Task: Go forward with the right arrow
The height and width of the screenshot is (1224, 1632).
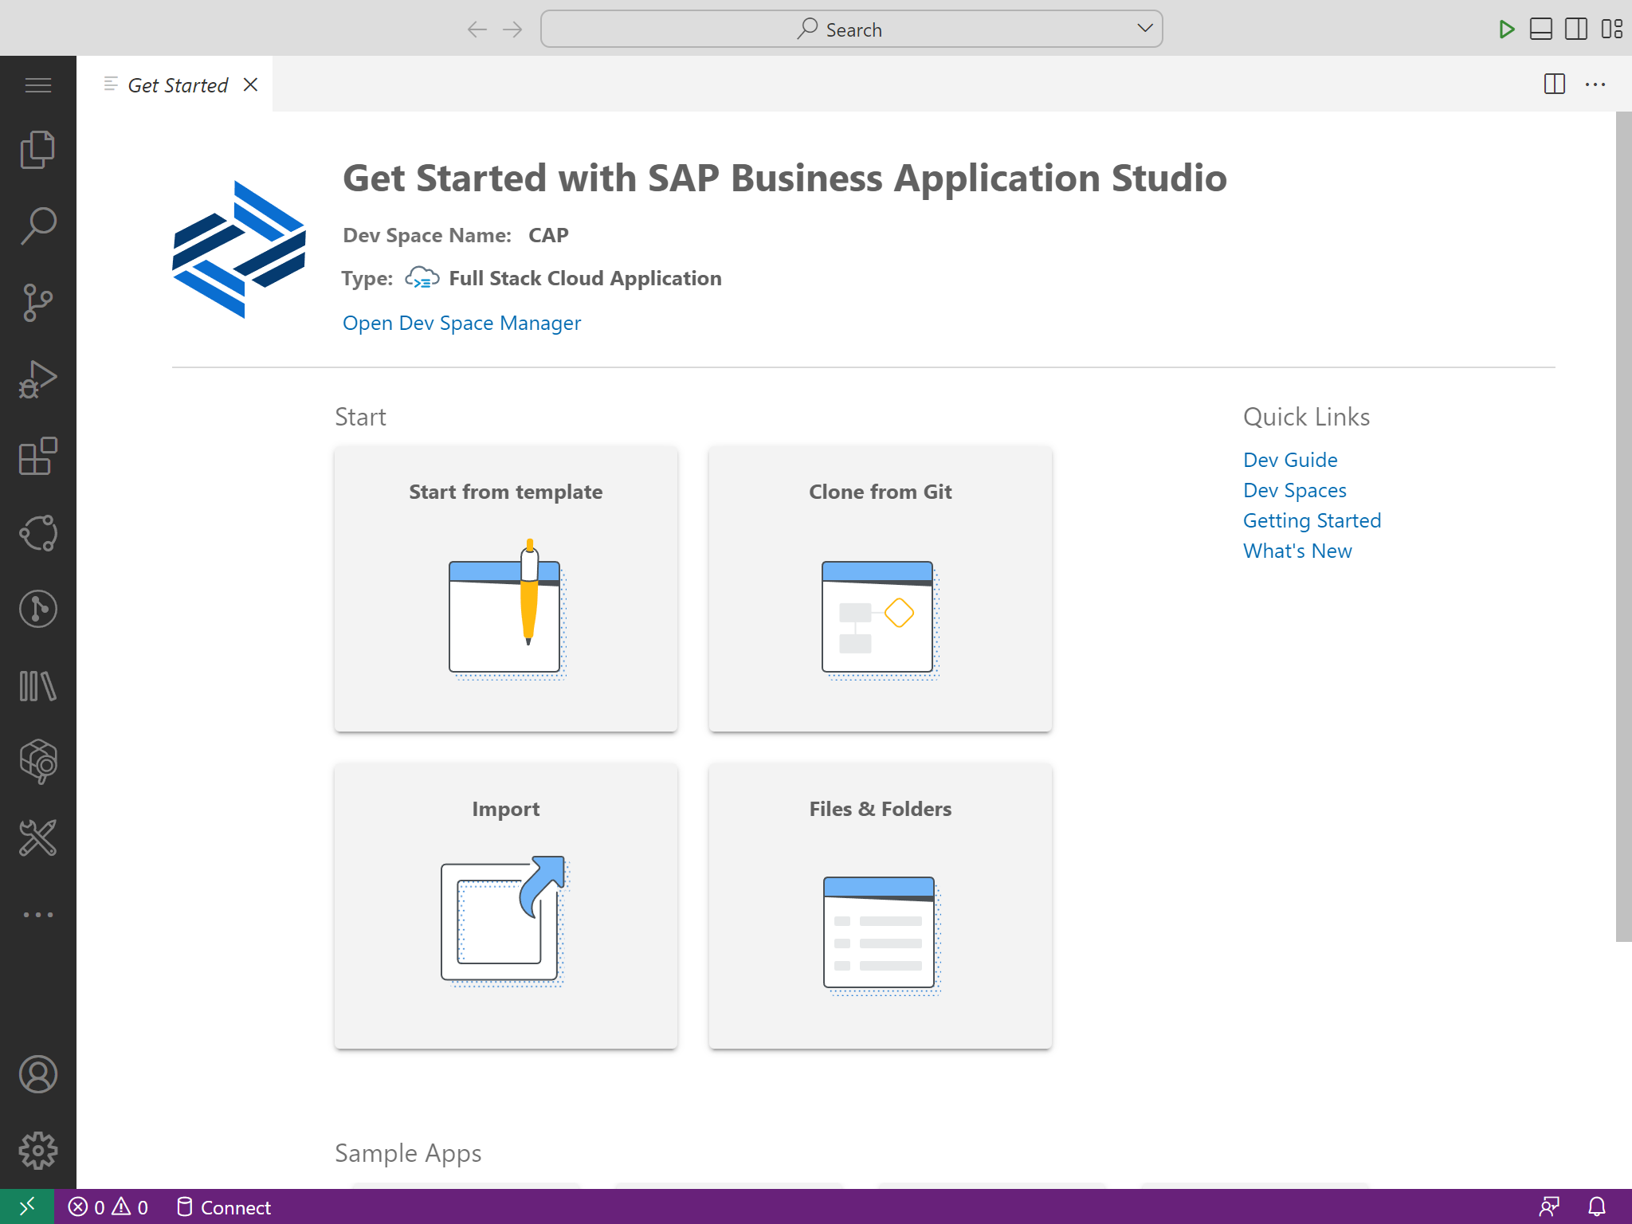Action: 512,29
